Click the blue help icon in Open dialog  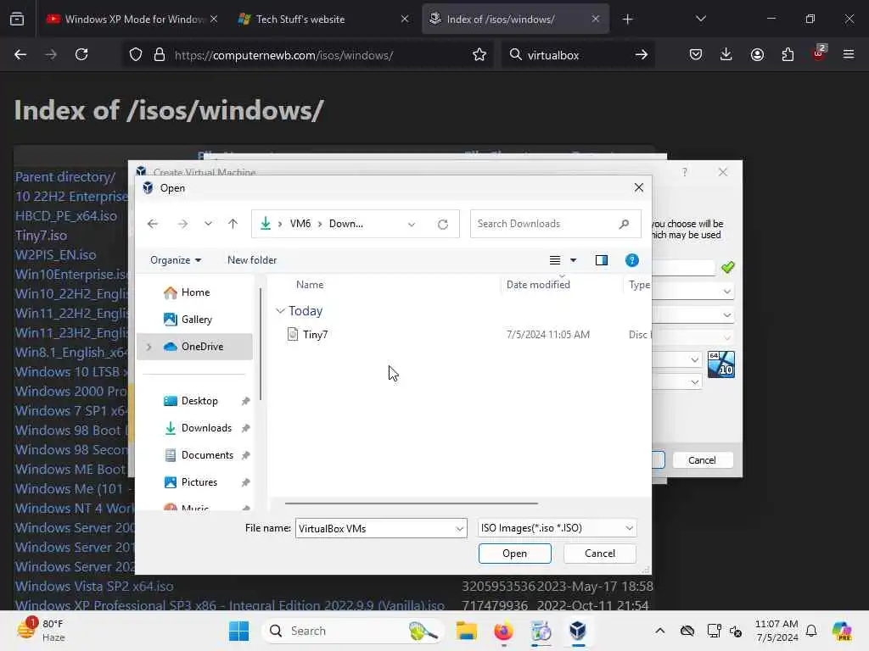coord(631,260)
